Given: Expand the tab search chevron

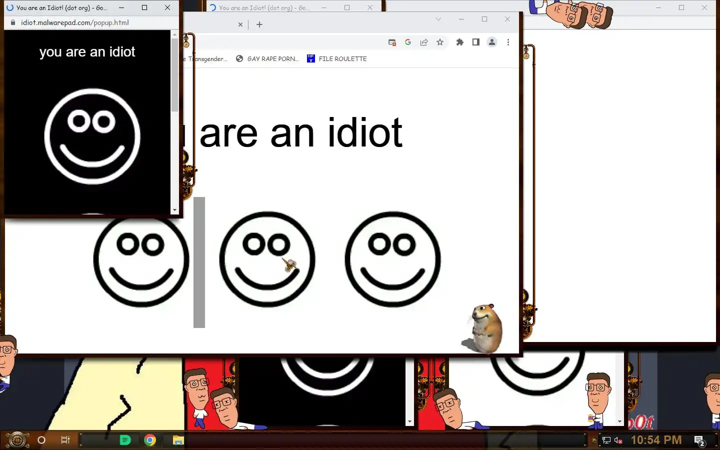Looking at the screenshot, I should (x=438, y=19).
